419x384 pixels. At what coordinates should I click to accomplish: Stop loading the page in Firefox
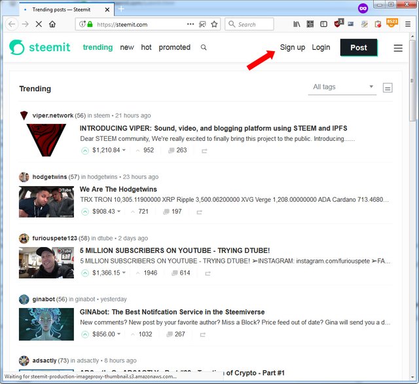[39, 24]
